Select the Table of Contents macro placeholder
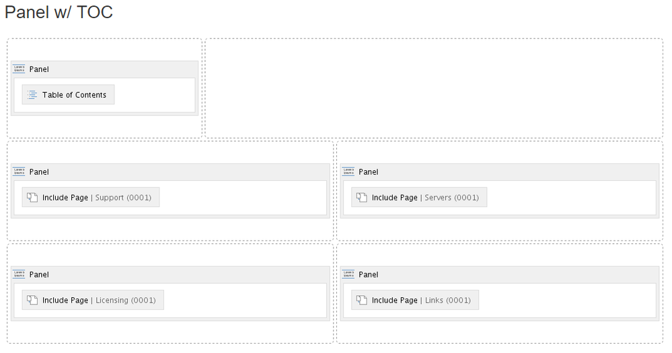 (68, 95)
